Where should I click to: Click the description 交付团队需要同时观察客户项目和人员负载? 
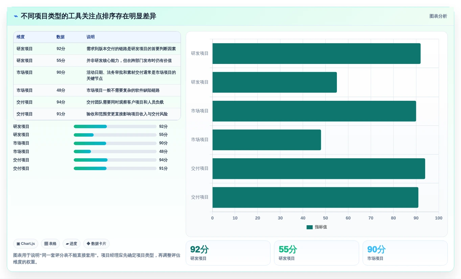click(x=125, y=102)
